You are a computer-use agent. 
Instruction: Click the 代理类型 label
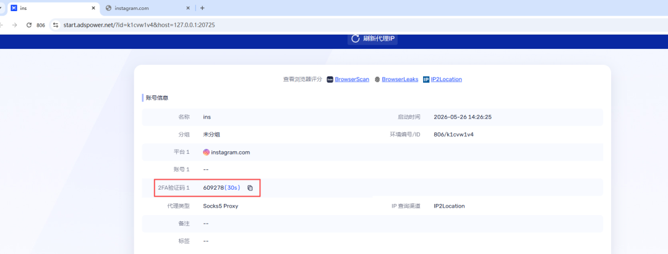(179, 206)
